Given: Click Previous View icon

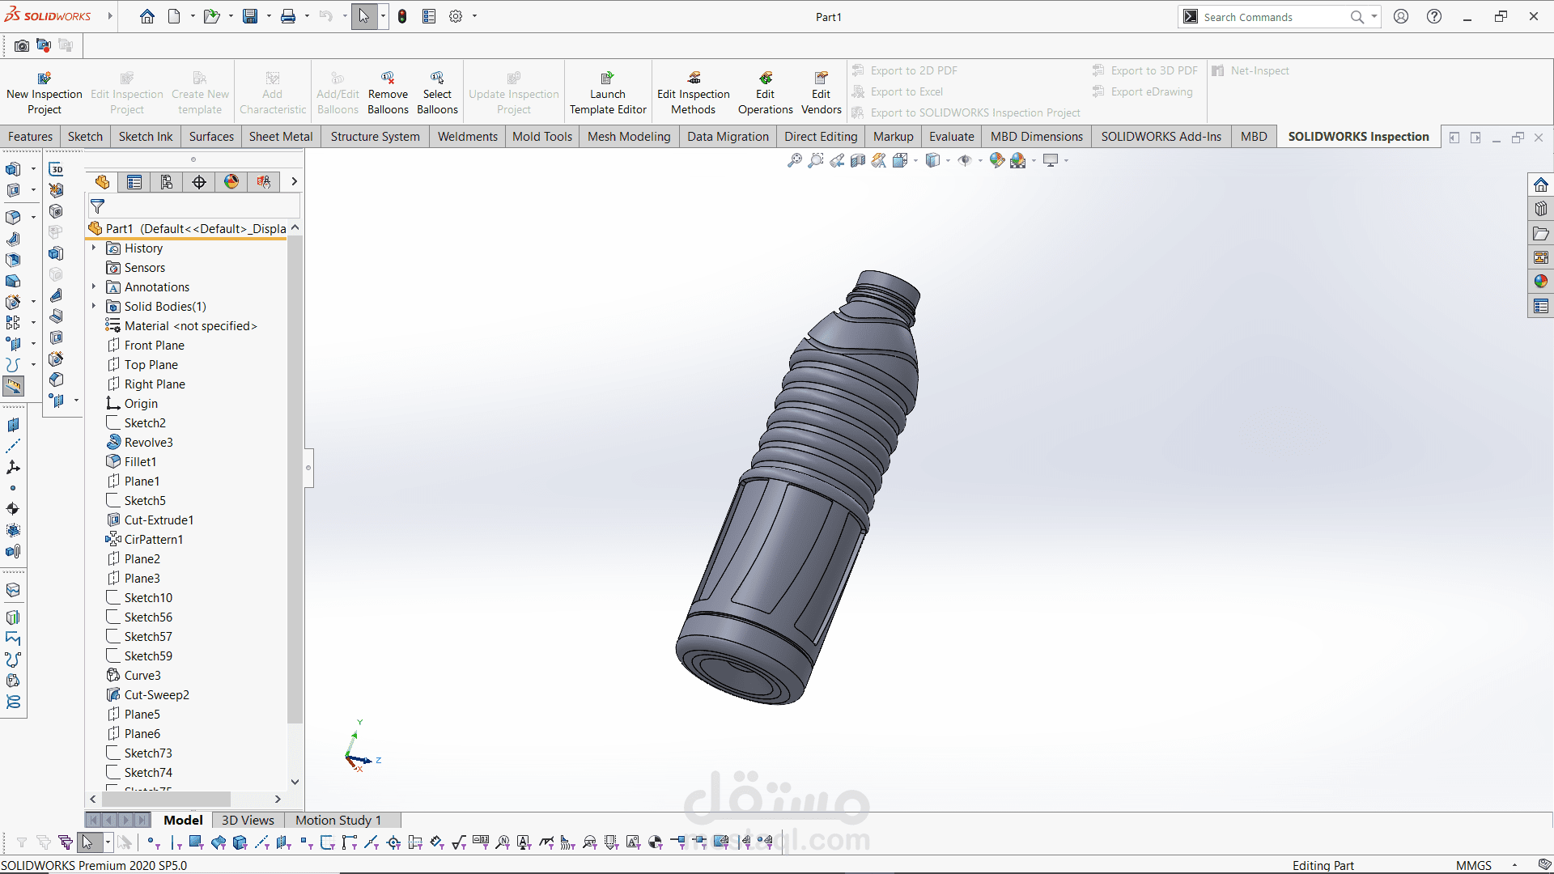Looking at the screenshot, I should coord(837,160).
